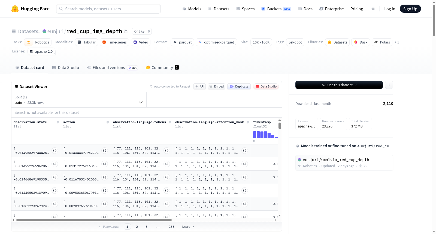The height and width of the screenshot is (234, 436).
Task: Open the Files and versions tab
Action: click(112, 68)
